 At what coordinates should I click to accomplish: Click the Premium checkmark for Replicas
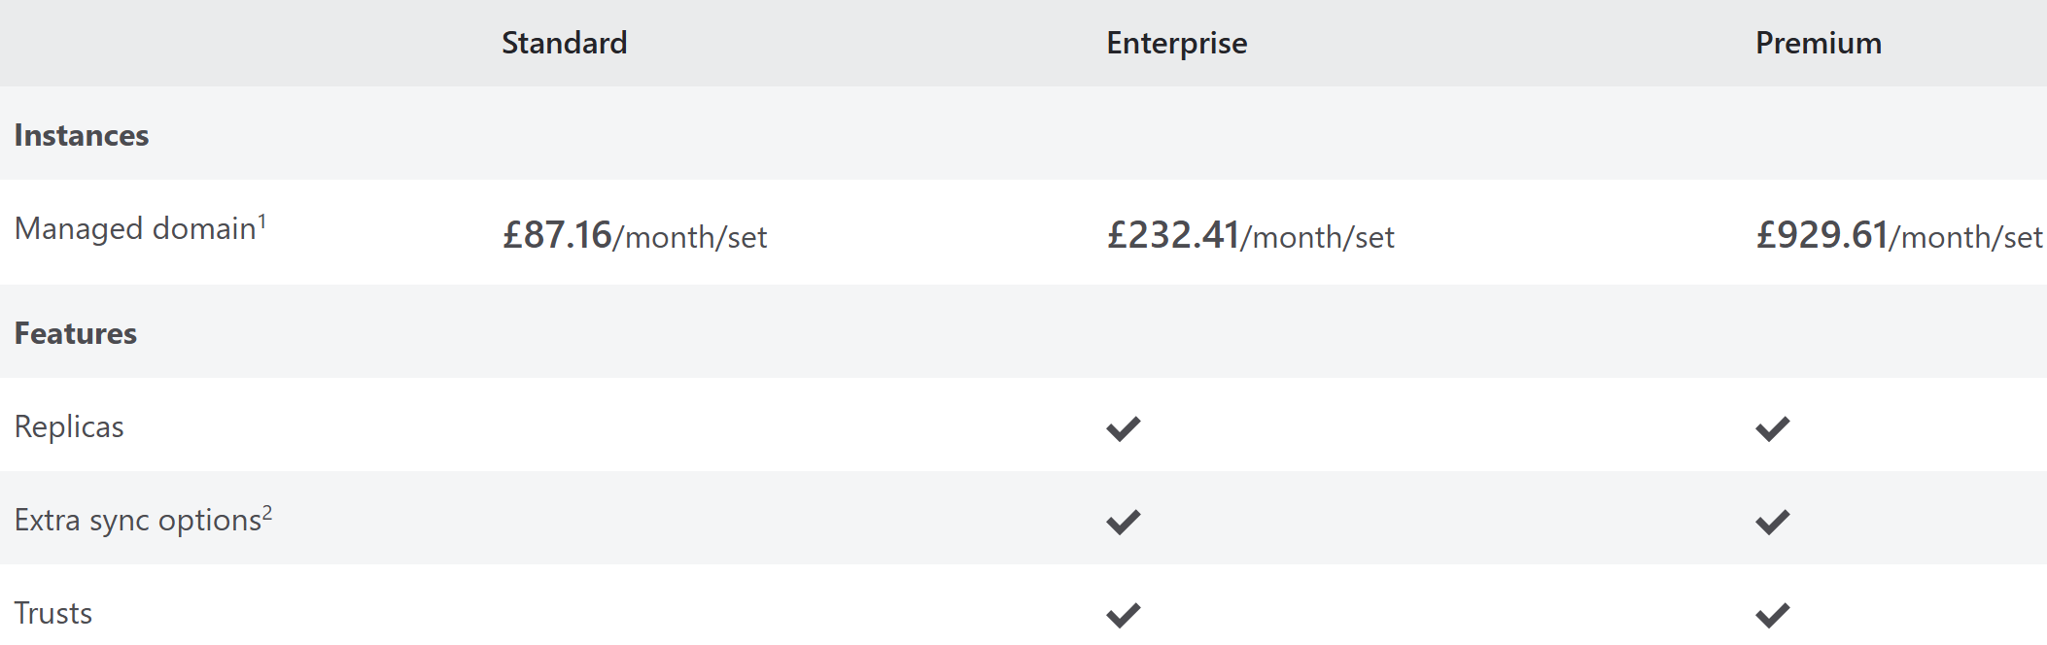coord(1772,428)
